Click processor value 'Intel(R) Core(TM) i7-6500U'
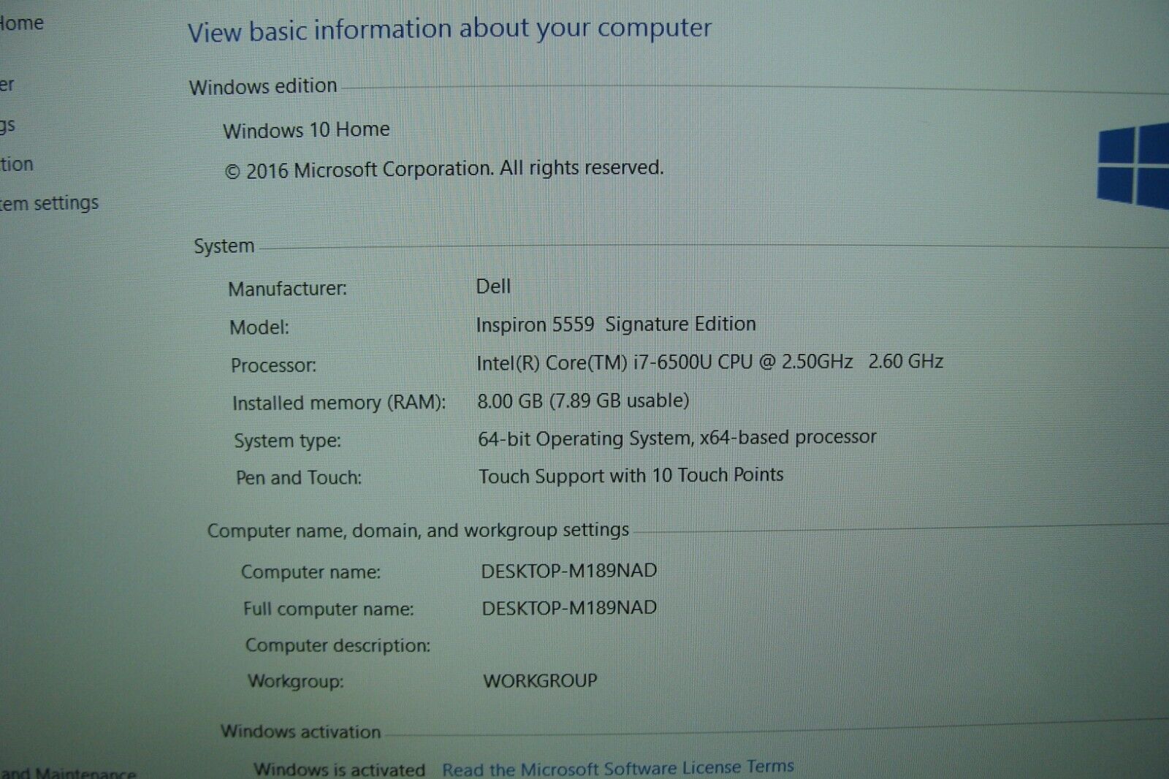Image resolution: width=1169 pixels, height=779 pixels. click(x=593, y=362)
